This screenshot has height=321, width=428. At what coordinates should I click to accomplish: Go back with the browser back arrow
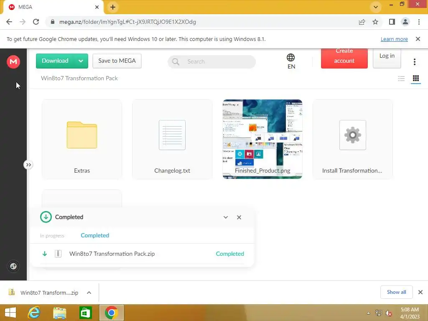click(x=9, y=22)
